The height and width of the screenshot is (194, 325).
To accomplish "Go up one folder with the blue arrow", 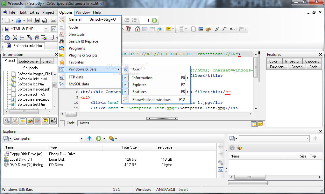I will (89, 138).
